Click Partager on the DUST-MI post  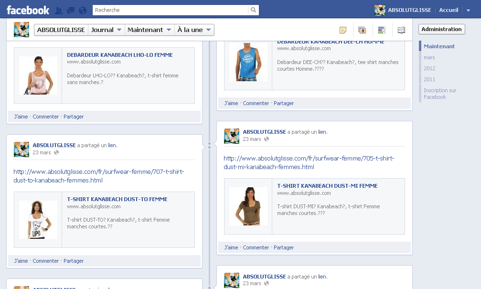pyautogui.click(x=284, y=247)
